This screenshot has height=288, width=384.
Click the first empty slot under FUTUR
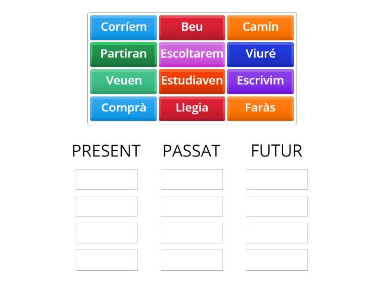coord(276,179)
